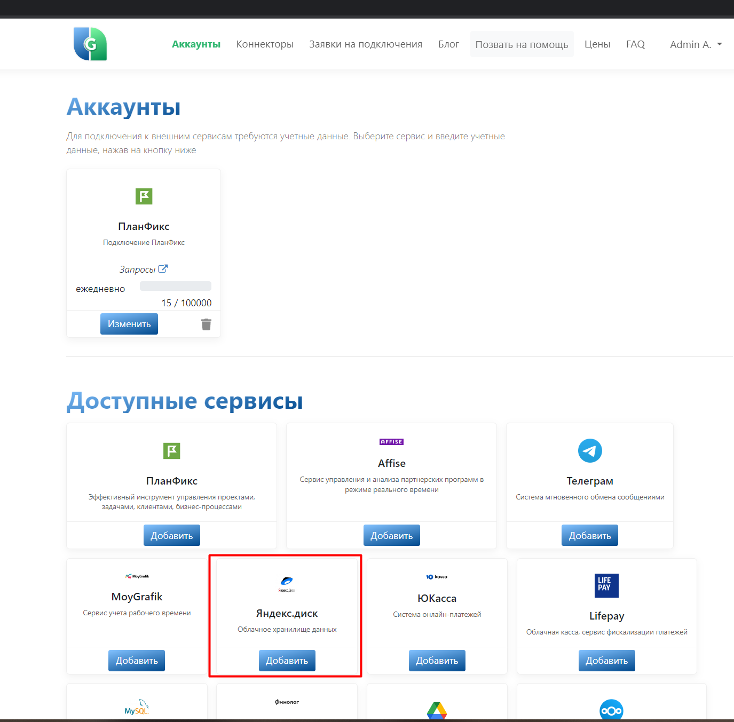Navigate to Блог
Screen dimensions: 734x722
click(448, 44)
